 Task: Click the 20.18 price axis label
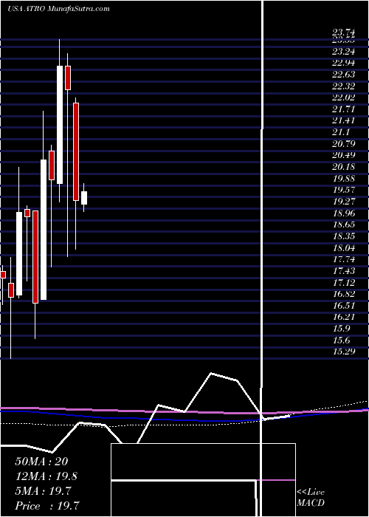point(344,167)
